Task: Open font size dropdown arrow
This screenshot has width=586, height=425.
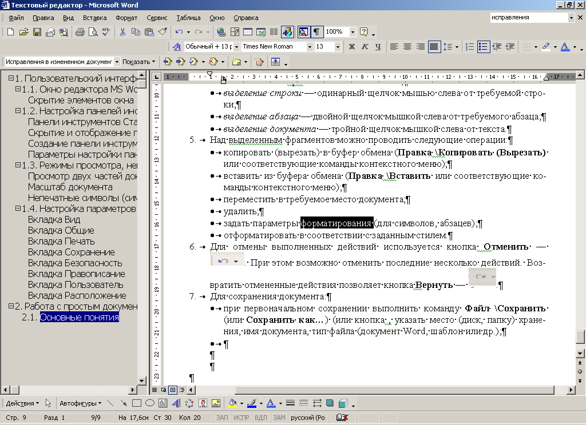Action: [338, 47]
